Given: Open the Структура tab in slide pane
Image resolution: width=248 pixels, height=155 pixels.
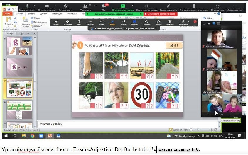Looking at the screenshot, I should pos(23,34).
